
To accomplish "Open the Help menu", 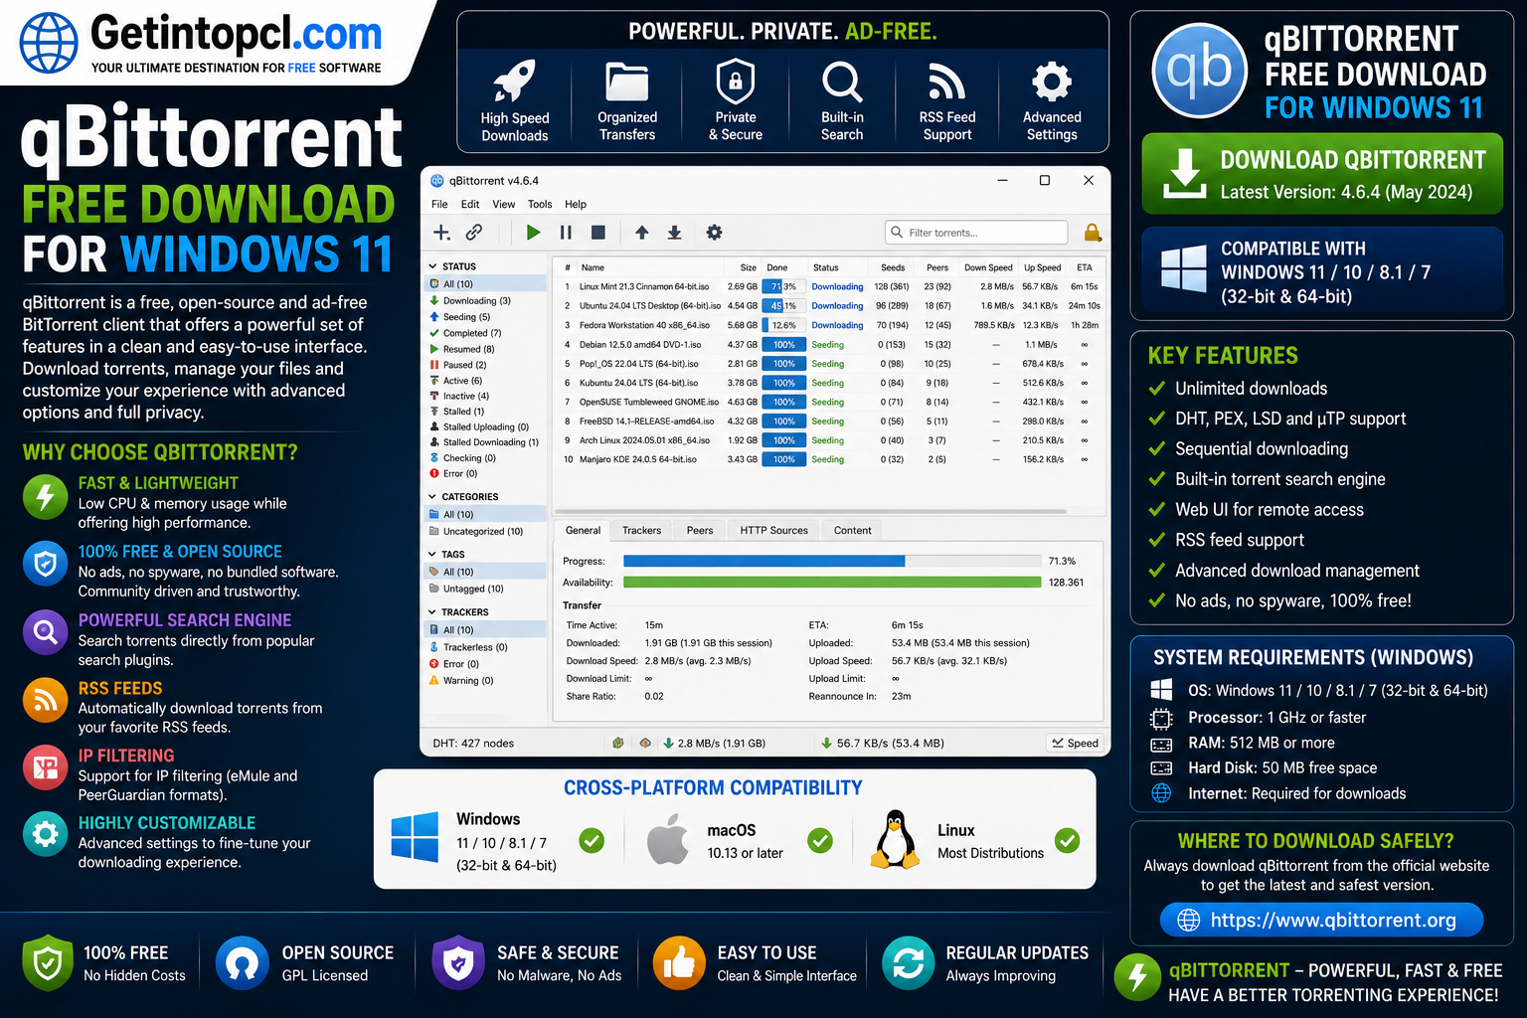I will pos(576,204).
